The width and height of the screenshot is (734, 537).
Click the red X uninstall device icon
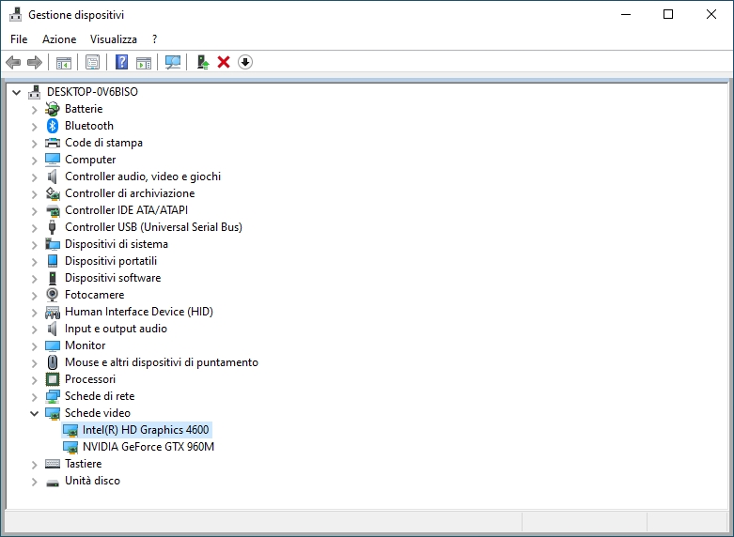pos(224,62)
